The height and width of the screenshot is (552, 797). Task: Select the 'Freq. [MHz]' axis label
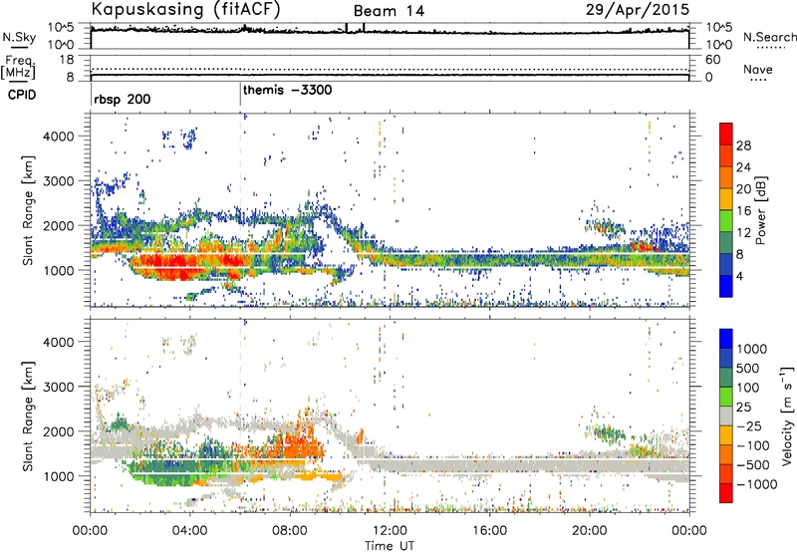pos(18,68)
